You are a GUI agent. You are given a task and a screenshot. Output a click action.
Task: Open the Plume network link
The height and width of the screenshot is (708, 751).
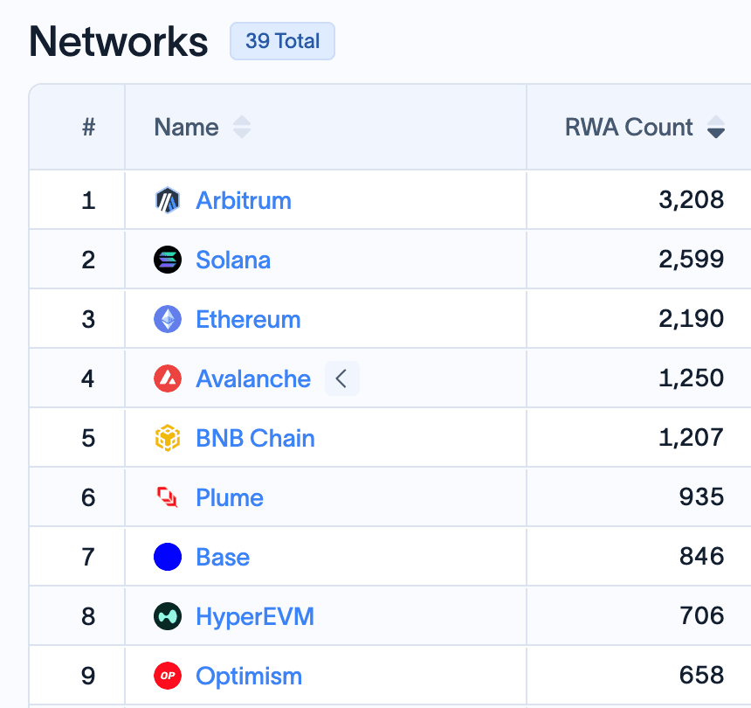point(230,497)
